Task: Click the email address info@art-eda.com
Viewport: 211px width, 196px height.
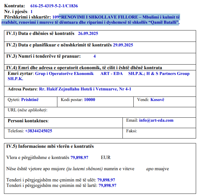Action: click(x=156, y=120)
